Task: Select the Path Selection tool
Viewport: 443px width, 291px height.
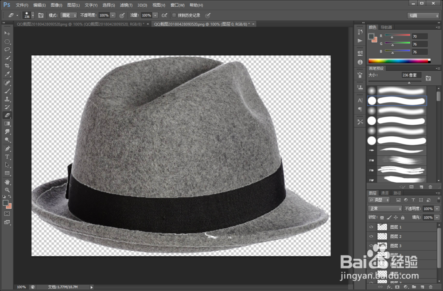Action: [x=7, y=165]
